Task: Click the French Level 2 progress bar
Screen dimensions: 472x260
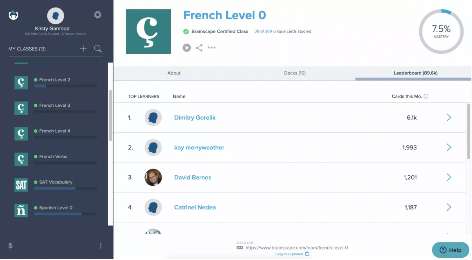Action: 65,86
